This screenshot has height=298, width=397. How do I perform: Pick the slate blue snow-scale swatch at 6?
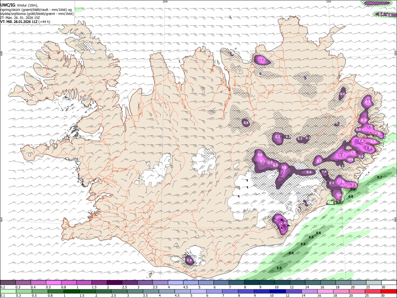pos(221,283)
